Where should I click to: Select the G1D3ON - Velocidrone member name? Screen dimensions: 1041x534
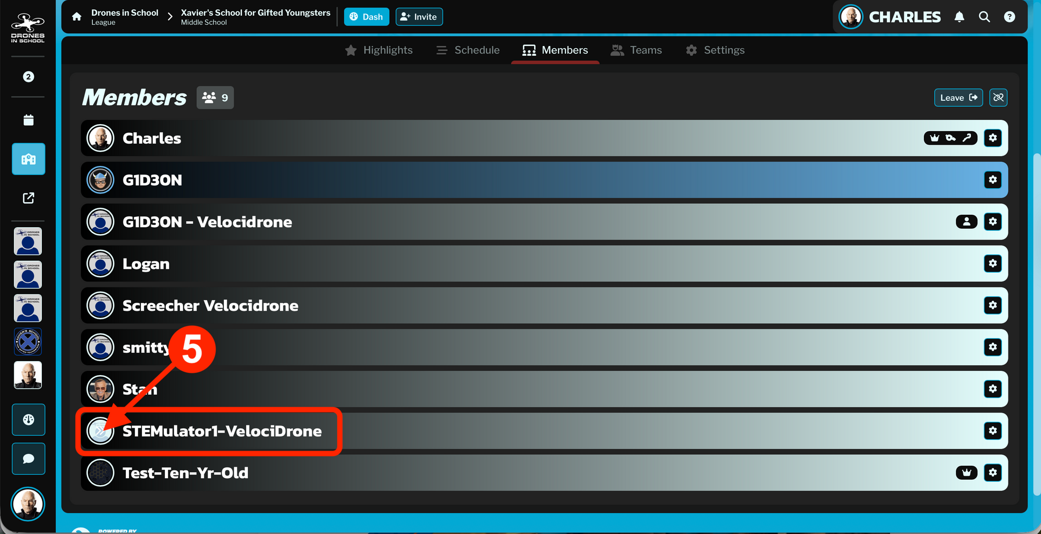(207, 222)
